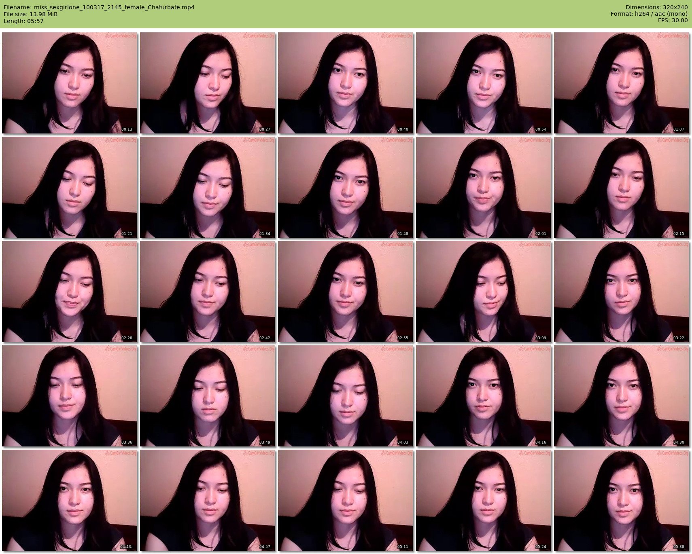Image resolution: width=692 pixels, height=554 pixels.
Task: Open the thumbnail stamped 04:57
Action: pos(208,500)
